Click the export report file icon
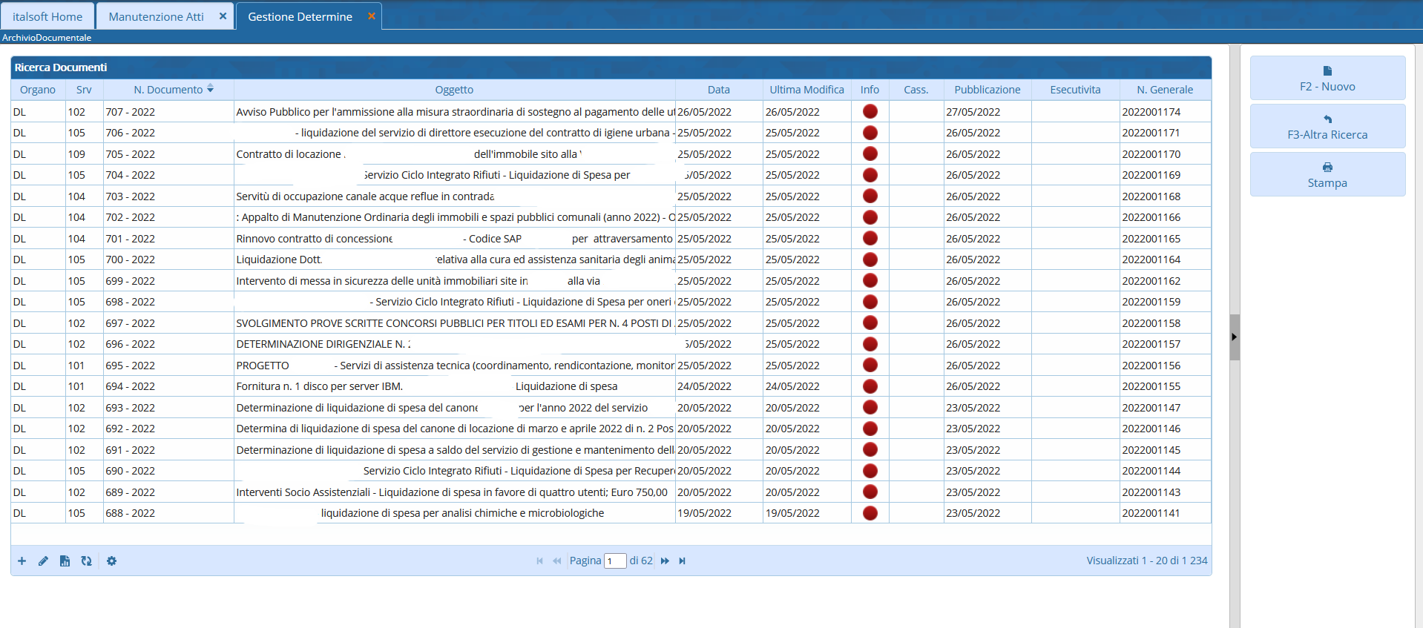 coord(65,561)
